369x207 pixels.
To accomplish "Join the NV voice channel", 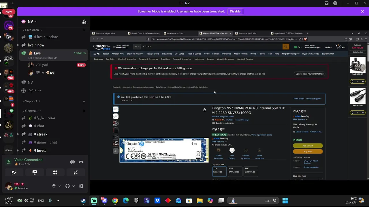I will (x=54, y=82).
